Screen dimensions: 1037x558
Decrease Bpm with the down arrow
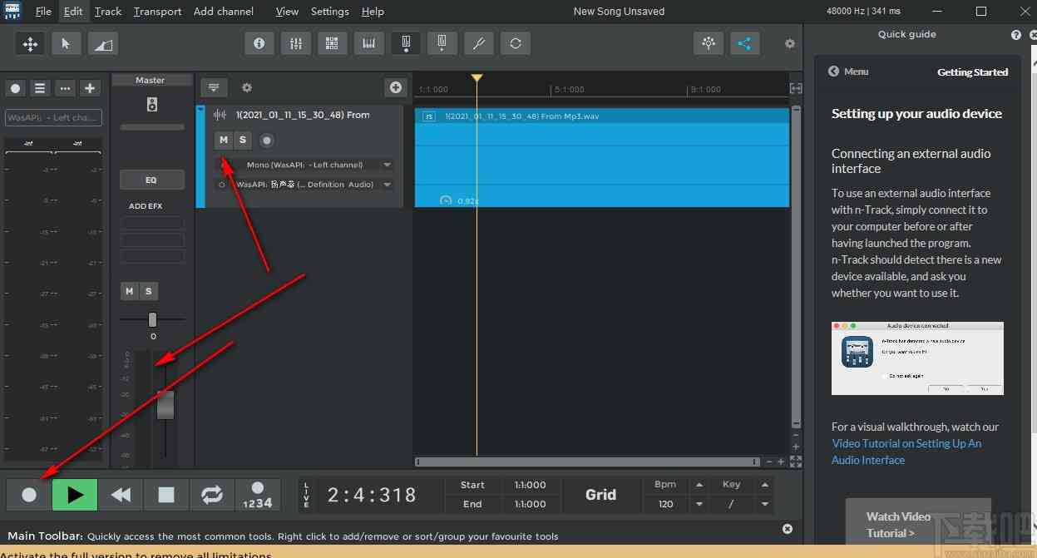pyautogui.click(x=699, y=504)
